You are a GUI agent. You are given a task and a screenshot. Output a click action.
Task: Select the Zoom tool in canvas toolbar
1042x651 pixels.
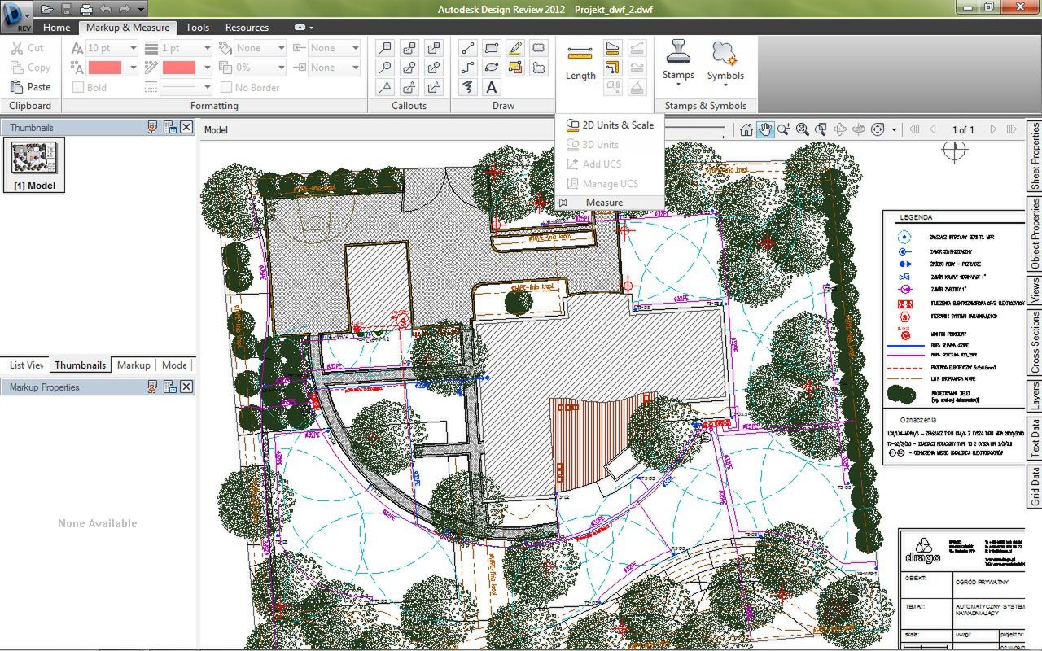[784, 129]
